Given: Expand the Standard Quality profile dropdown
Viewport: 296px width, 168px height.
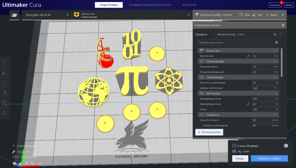Looking at the screenshot, I should 245,34.
